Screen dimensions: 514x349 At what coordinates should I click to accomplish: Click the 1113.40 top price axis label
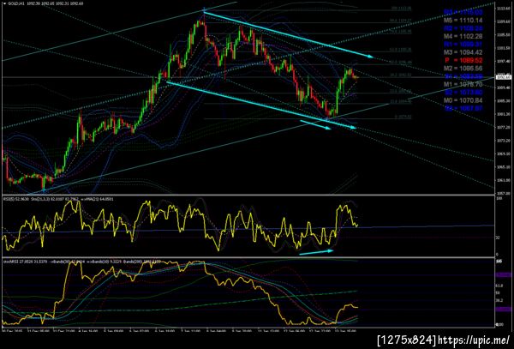(x=504, y=9)
